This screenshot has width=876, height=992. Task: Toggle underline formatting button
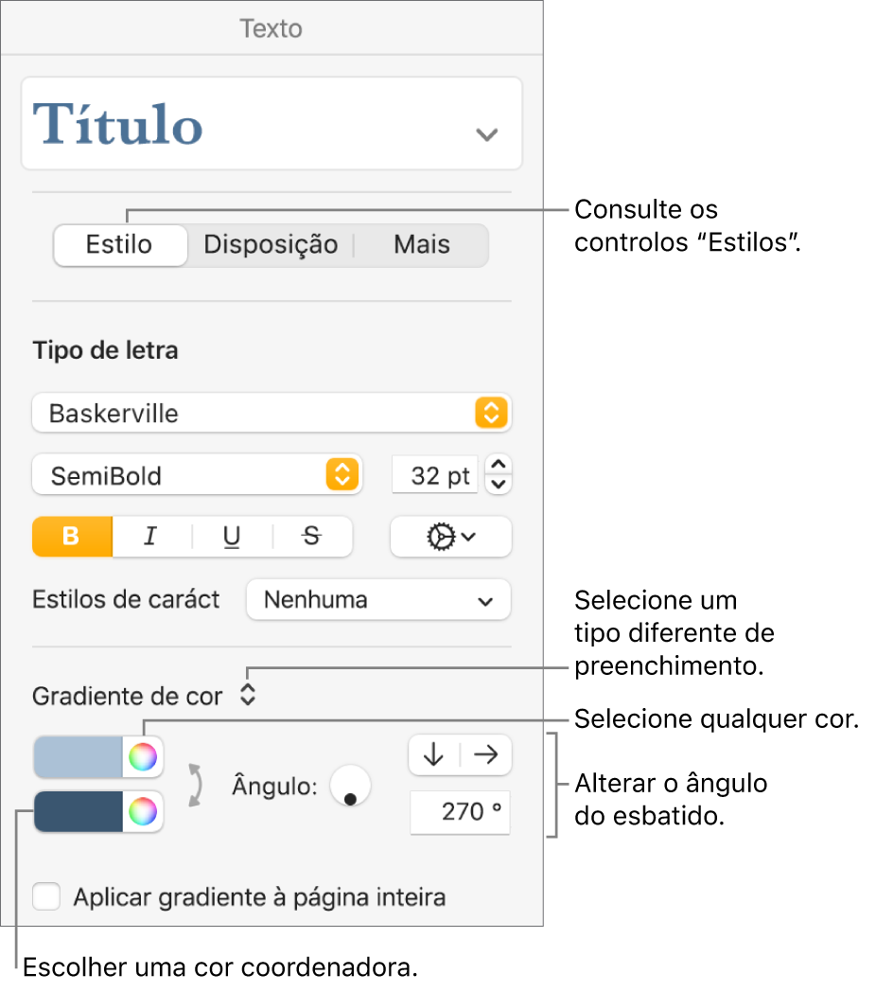click(232, 537)
